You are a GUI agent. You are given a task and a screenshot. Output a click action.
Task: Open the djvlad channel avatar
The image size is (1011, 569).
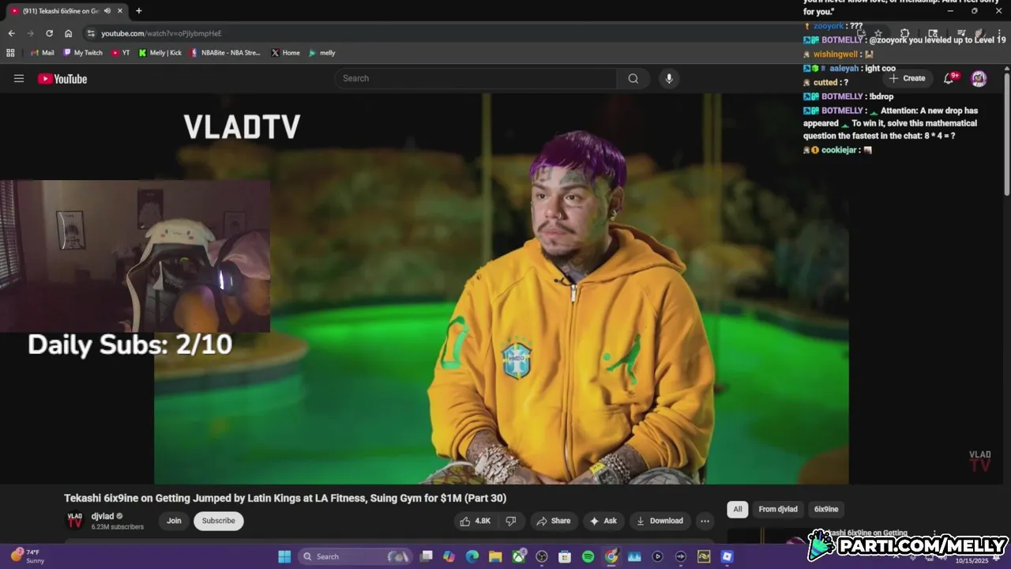[x=74, y=521]
